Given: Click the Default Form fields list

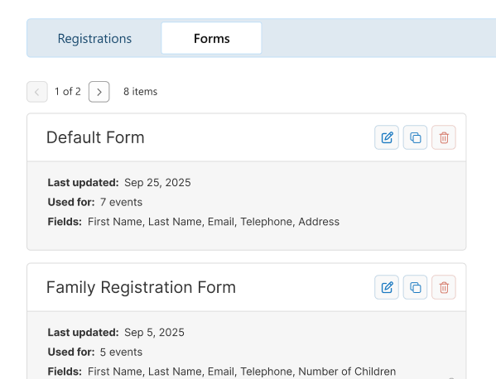Looking at the screenshot, I should tap(214, 222).
